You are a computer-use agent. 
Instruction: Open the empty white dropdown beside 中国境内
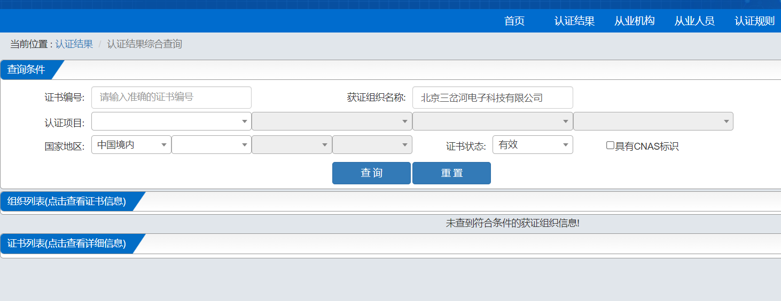tap(212, 145)
